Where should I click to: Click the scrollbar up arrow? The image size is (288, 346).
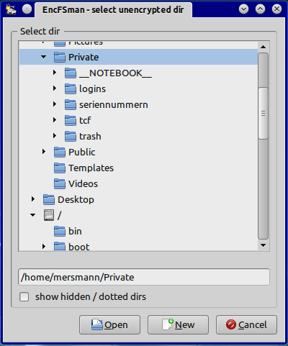(x=263, y=47)
